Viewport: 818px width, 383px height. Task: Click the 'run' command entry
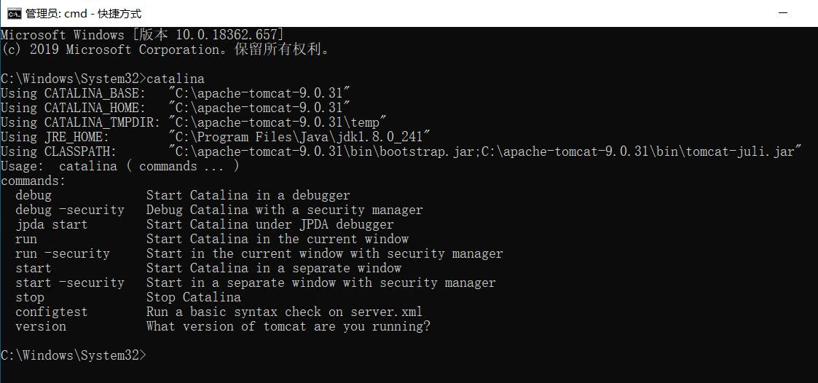point(26,240)
